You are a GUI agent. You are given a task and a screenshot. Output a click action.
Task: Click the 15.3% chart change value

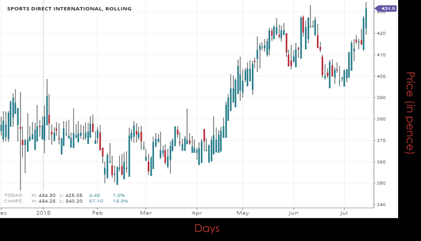click(x=120, y=201)
